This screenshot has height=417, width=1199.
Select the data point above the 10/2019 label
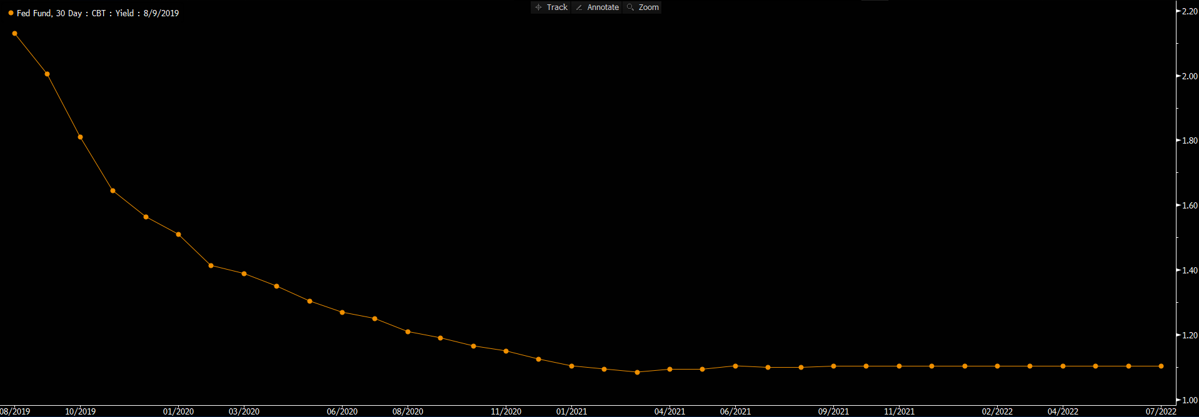point(80,137)
